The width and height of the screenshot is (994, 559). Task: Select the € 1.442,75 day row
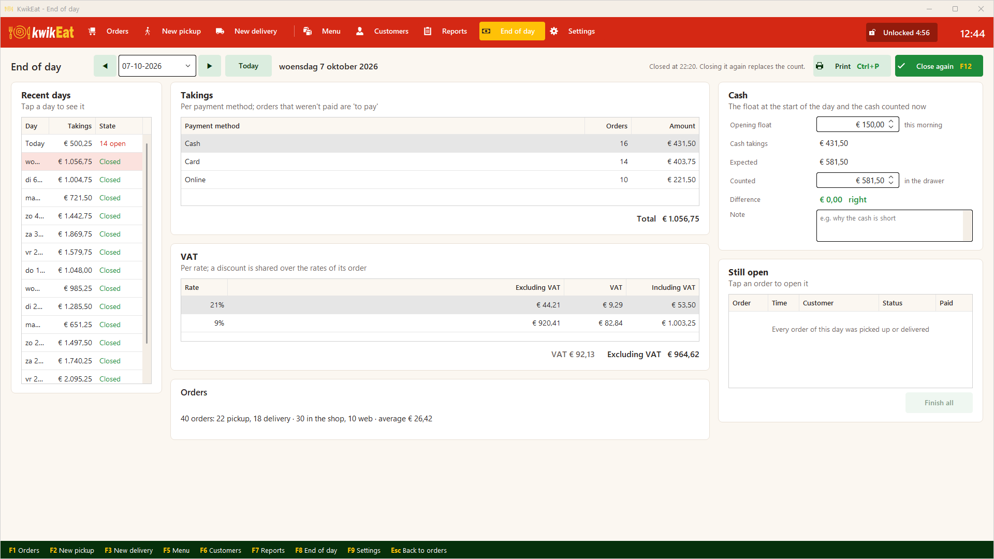(82, 216)
